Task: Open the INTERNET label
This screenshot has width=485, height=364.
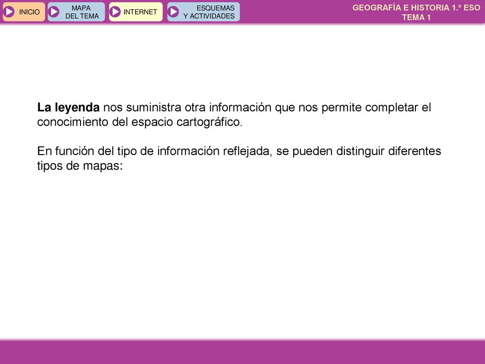Action: pos(140,12)
